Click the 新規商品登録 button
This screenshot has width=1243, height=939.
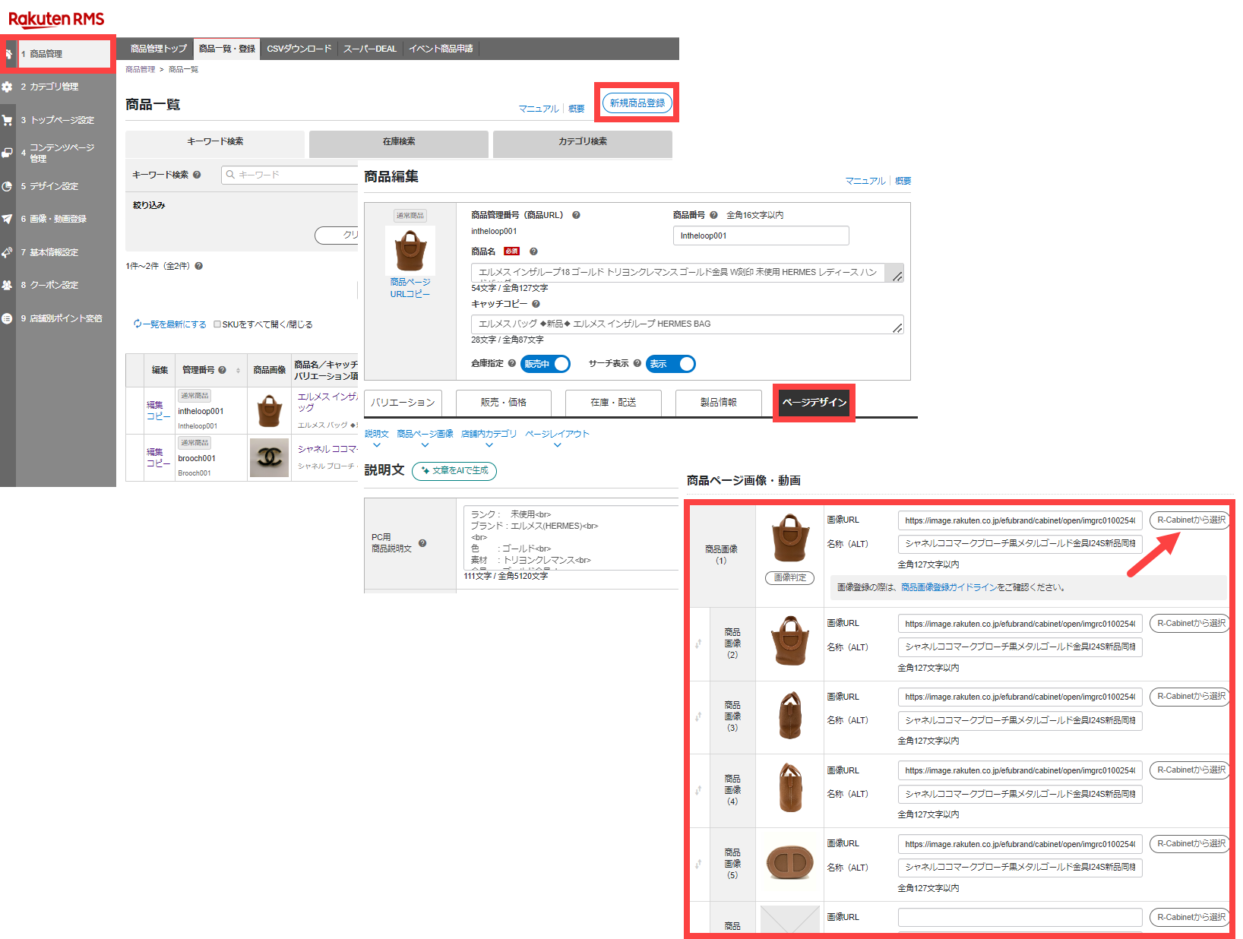click(637, 103)
